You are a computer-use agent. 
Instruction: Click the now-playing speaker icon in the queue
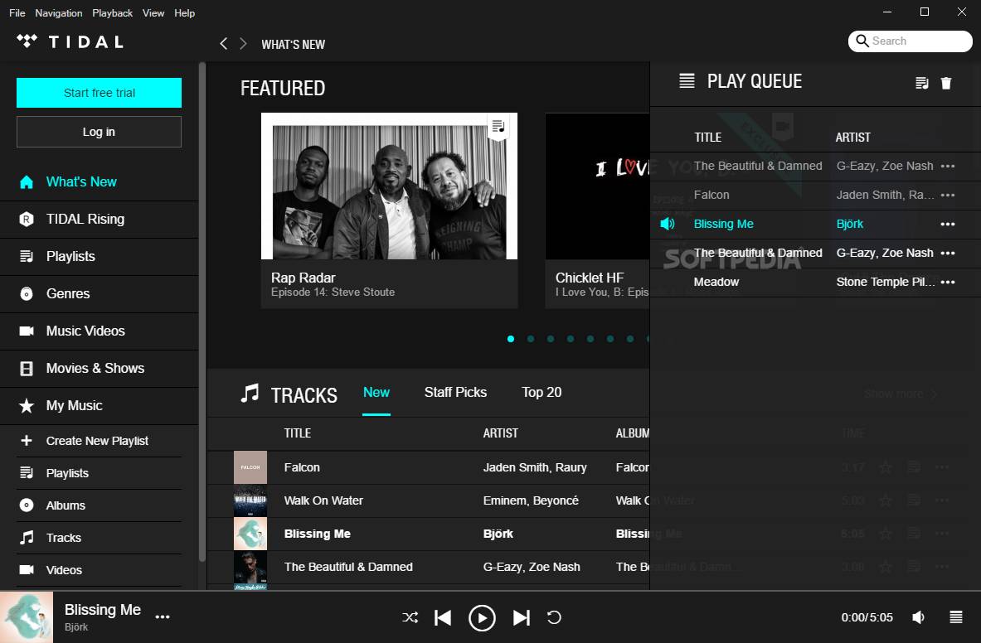(668, 224)
